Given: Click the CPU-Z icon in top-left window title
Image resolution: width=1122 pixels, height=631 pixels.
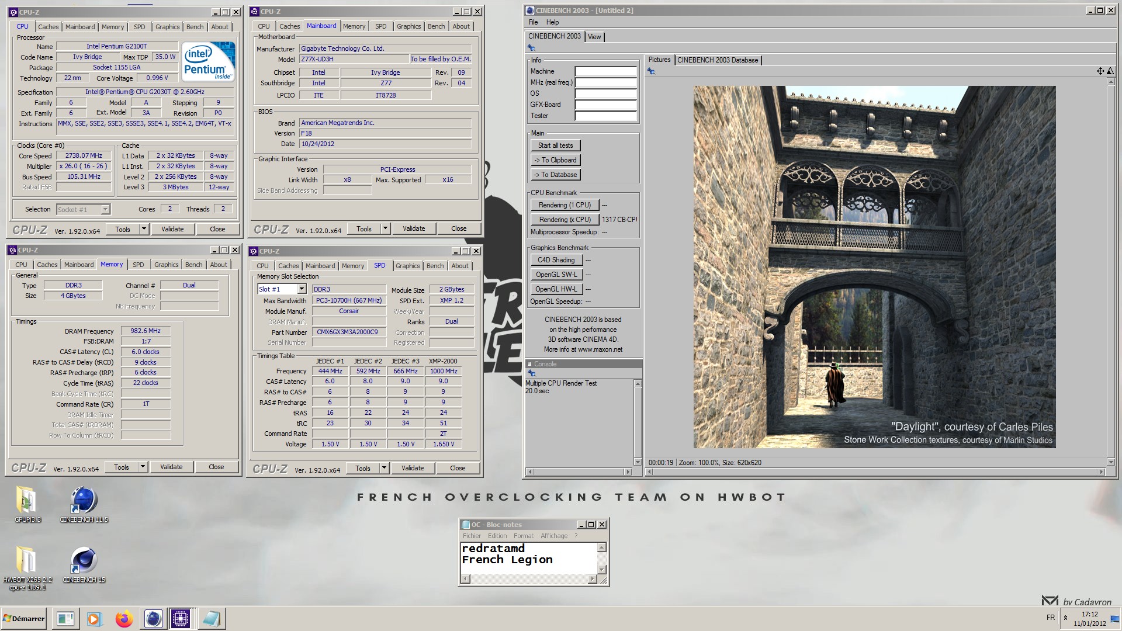Looking at the screenshot, I should click(13, 12).
